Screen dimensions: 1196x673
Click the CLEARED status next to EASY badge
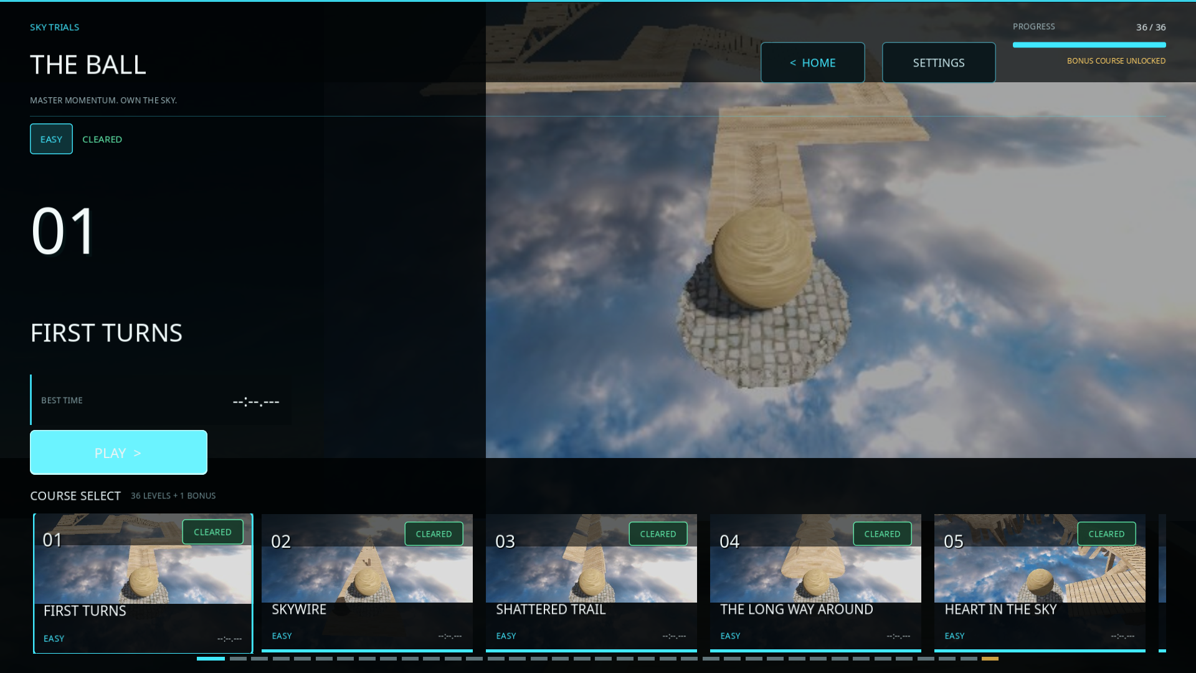pos(102,139)
